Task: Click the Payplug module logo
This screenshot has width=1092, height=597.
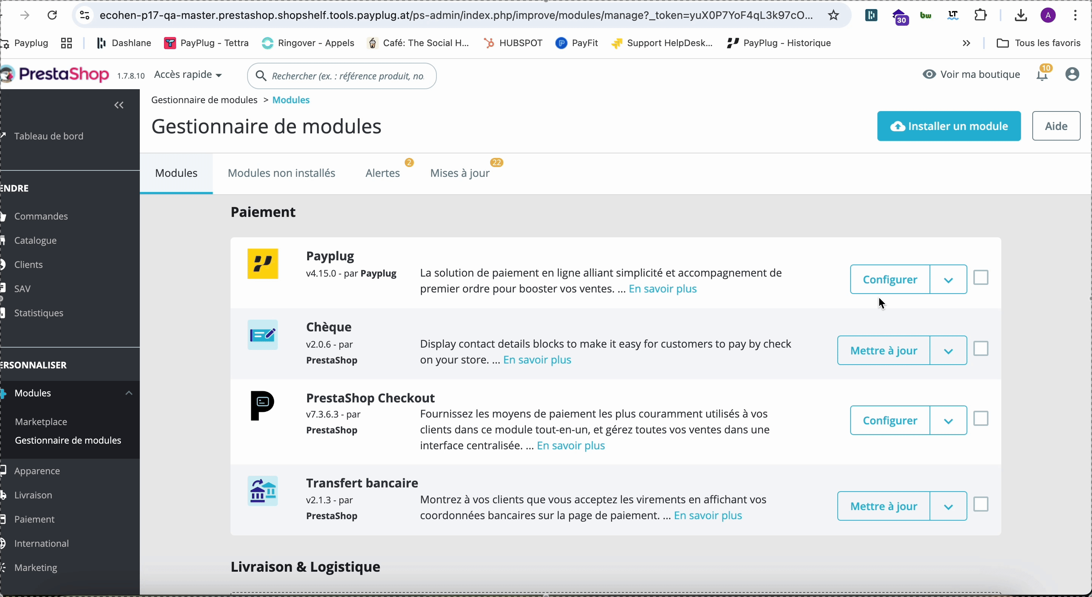Action: (263, 264)
